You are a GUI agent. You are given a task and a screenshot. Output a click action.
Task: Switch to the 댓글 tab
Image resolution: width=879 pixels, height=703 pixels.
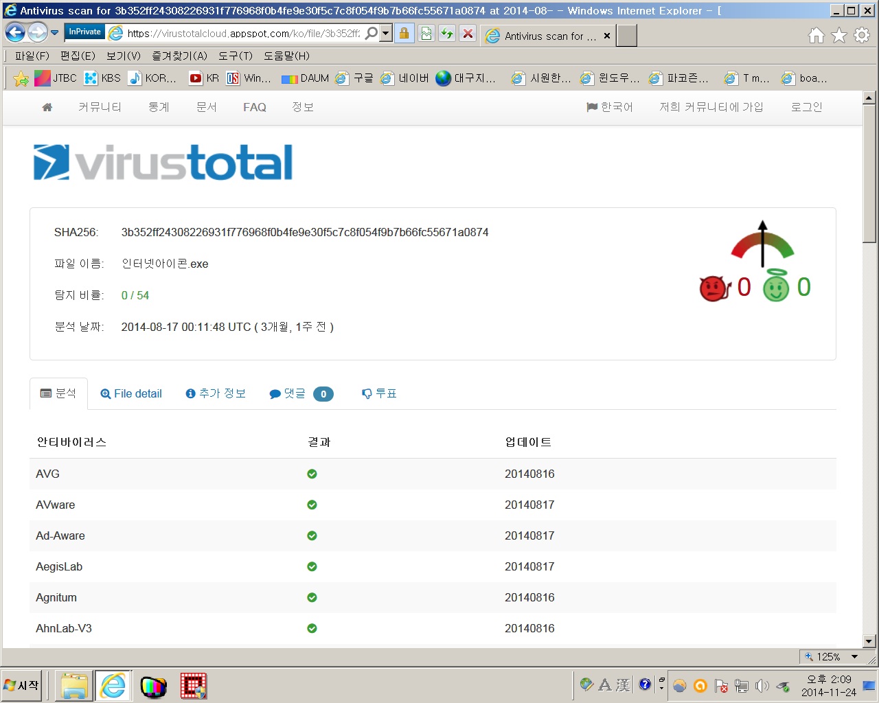(301, 393)
